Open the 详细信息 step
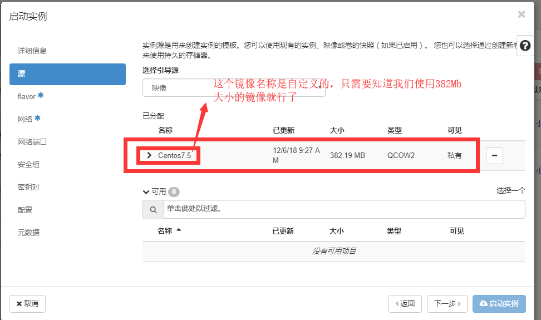Screen dimensions: 541x320 point(32,51)
